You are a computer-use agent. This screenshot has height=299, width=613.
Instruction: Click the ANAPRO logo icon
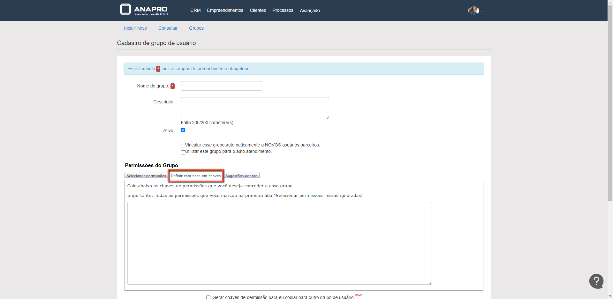125,9
